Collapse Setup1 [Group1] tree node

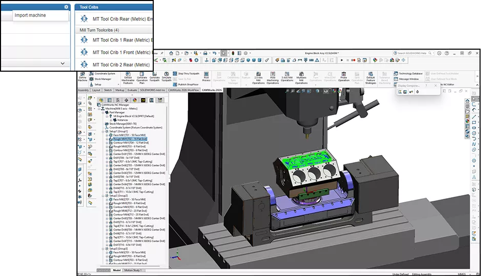[103, 132]
